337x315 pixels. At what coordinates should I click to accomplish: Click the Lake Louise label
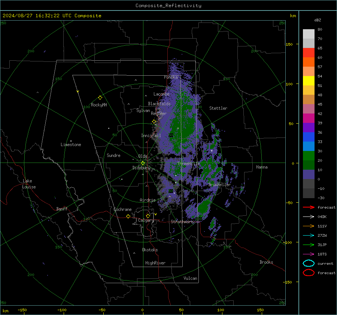pos(29,184)
